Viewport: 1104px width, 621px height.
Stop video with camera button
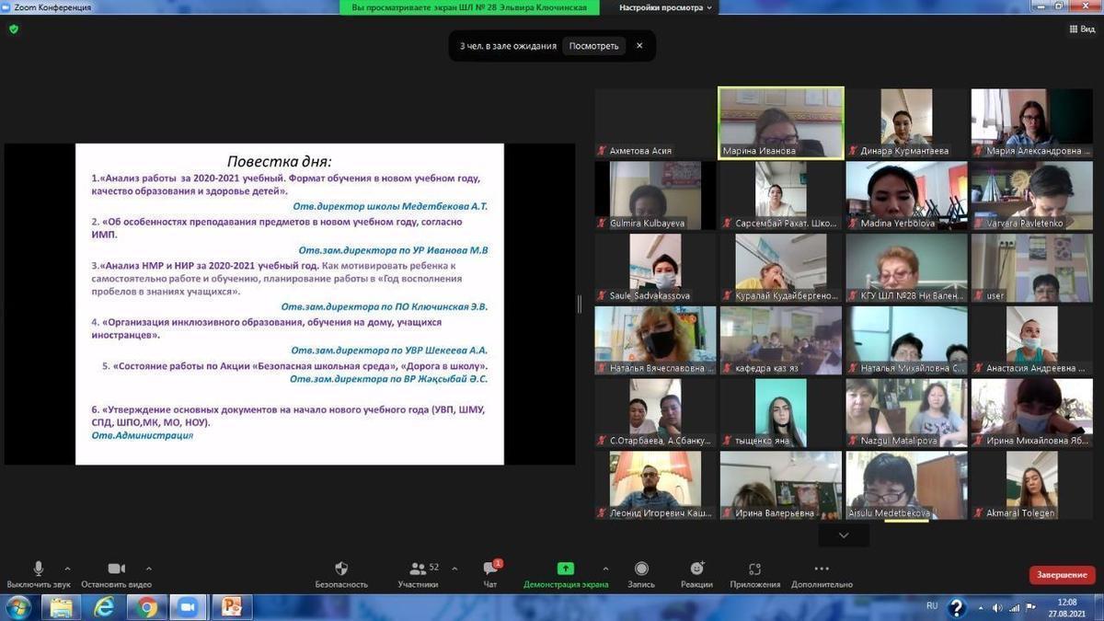point(116,569)
